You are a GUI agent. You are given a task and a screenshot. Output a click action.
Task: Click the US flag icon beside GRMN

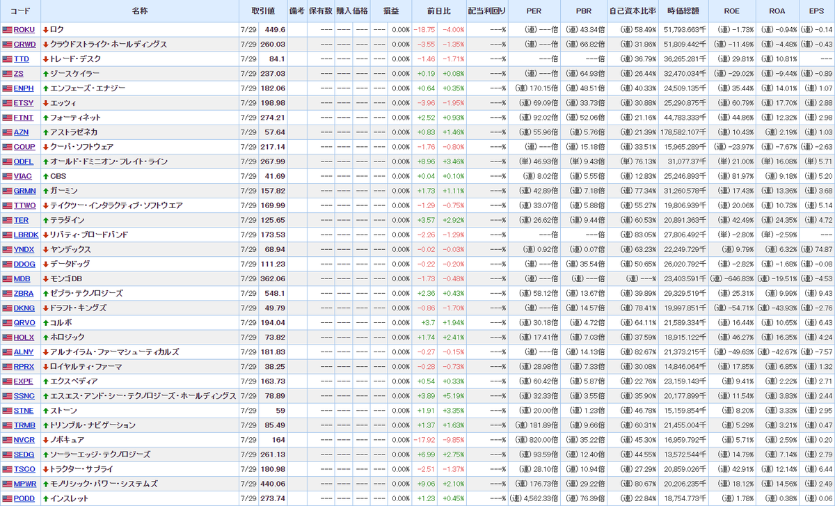[x=7, y=191]
